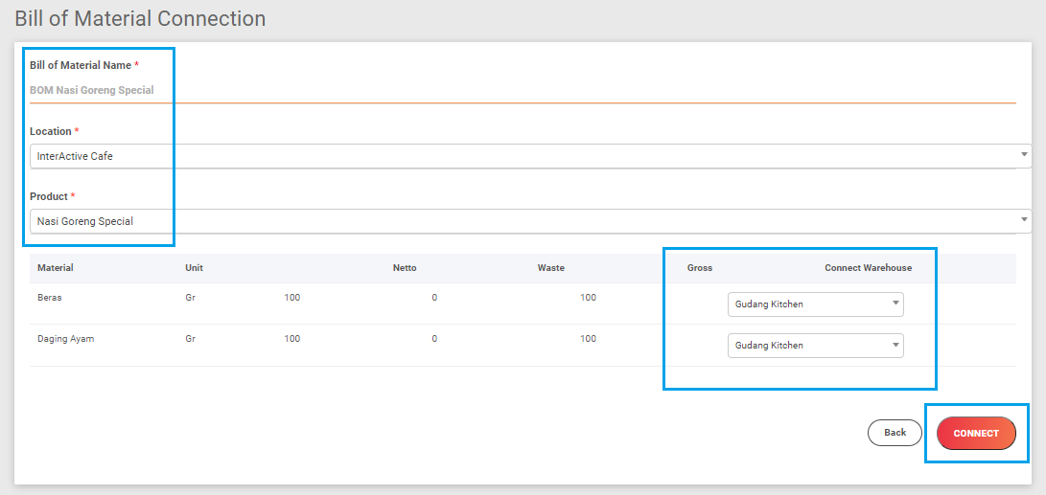Click the Product field label

48,196
